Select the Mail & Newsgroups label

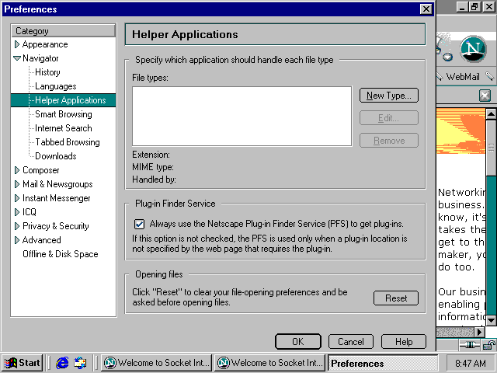pos(57,184)
